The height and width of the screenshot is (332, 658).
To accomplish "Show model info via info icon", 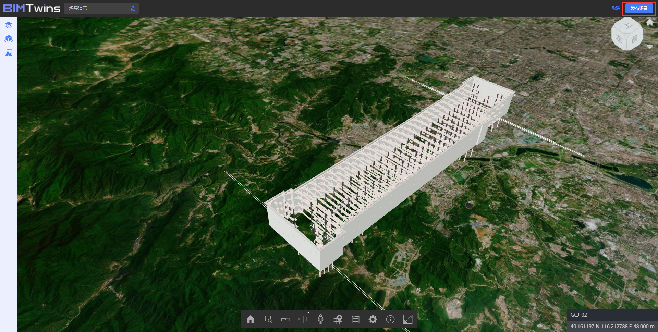I will tap(390, 319).
